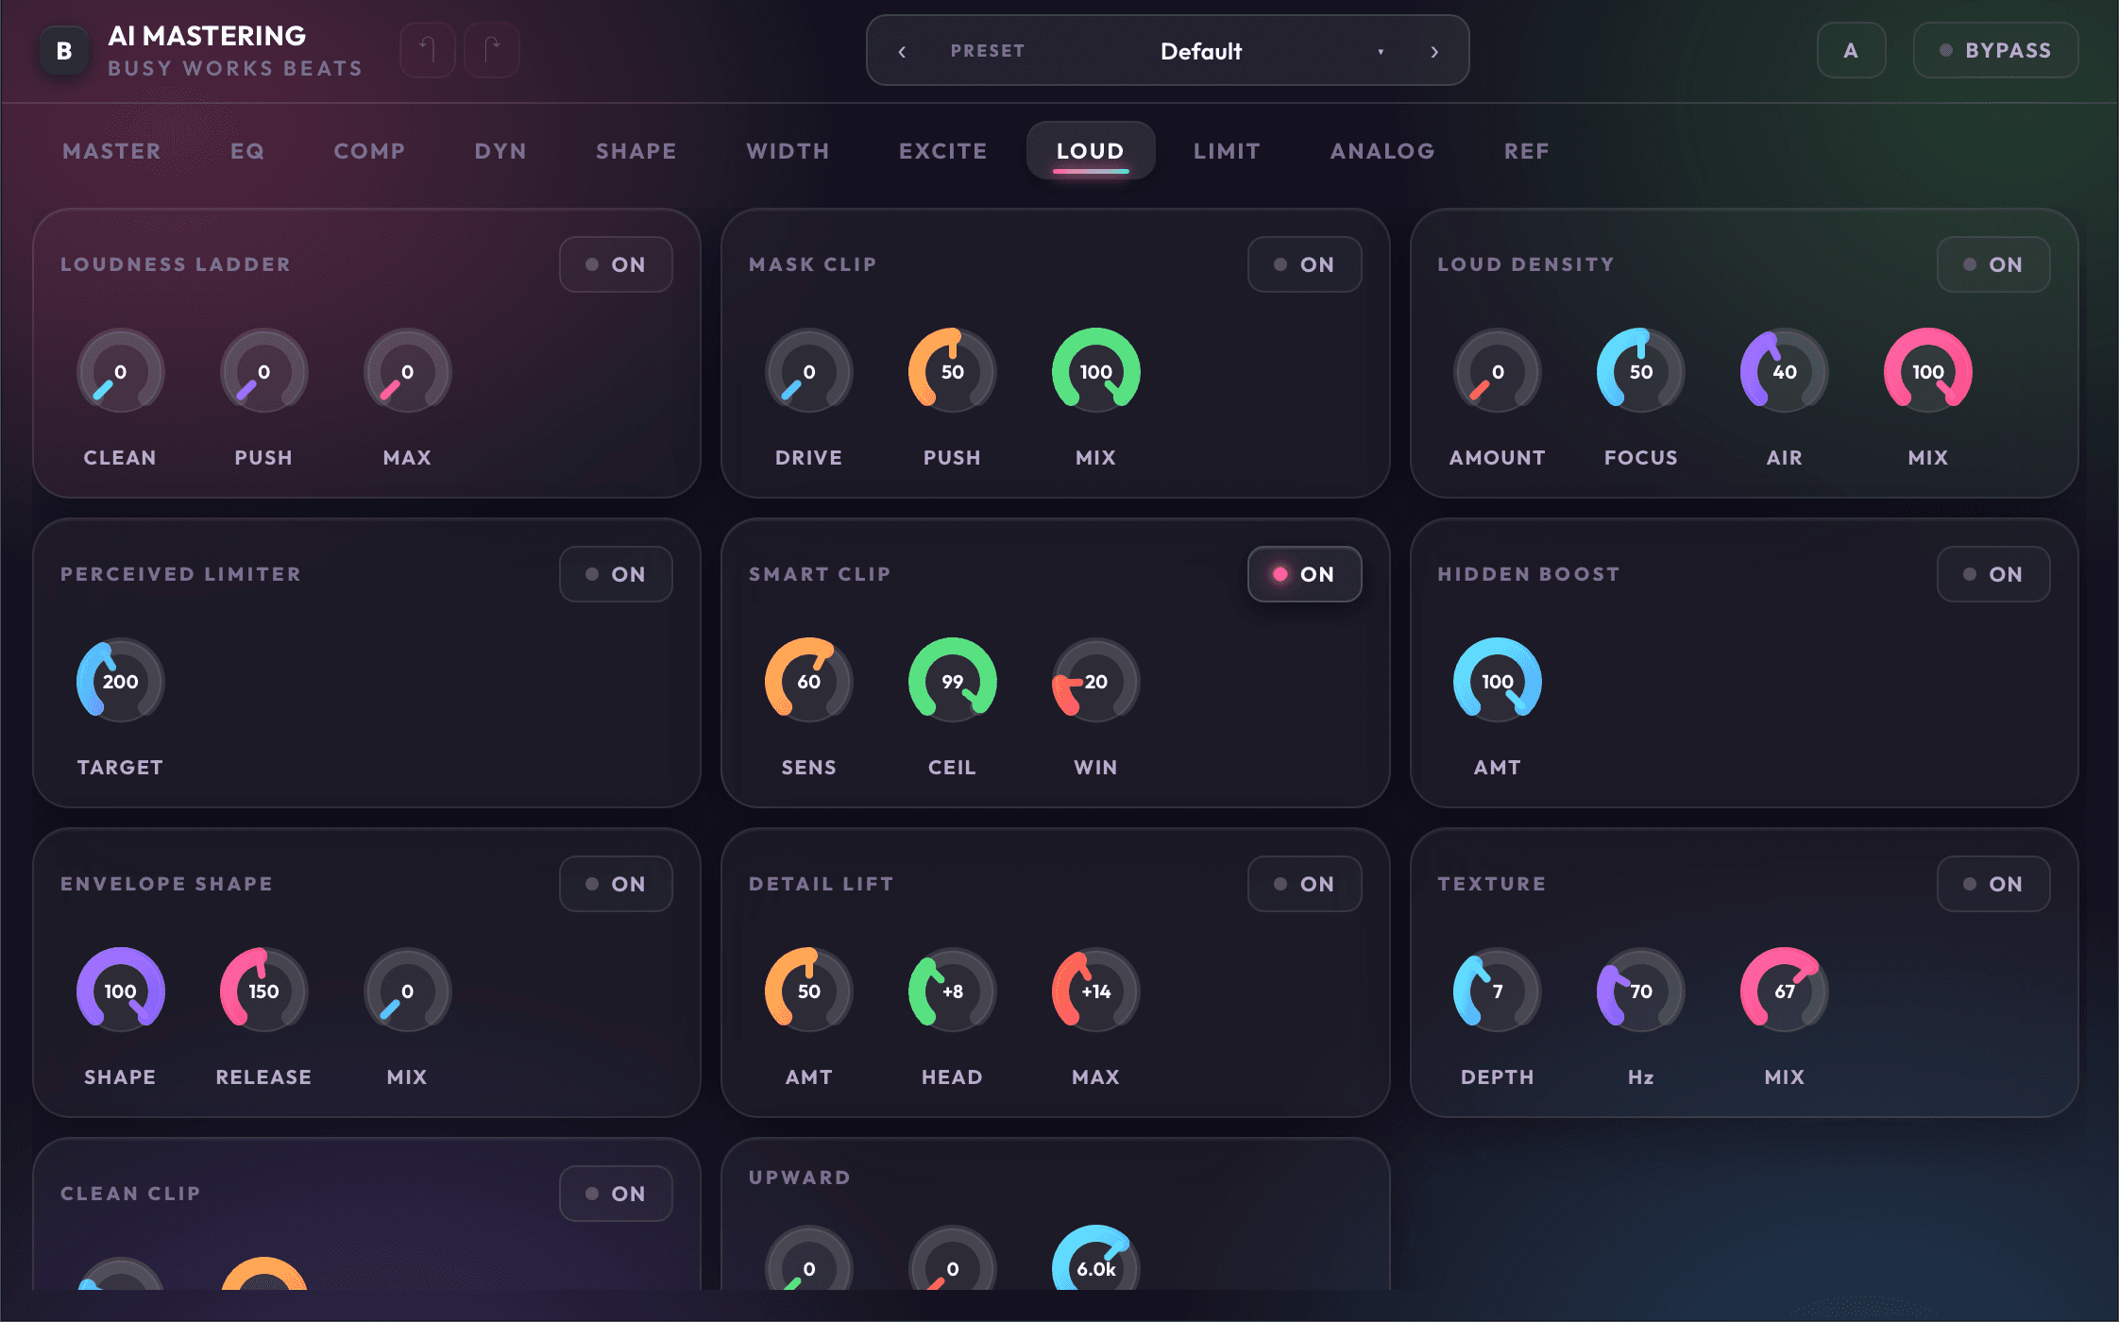Enable Mask Clip ON toggle

click(x=1304, y=264)
